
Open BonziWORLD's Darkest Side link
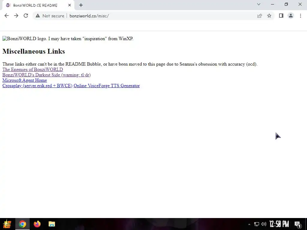click(x=46, y=75)
